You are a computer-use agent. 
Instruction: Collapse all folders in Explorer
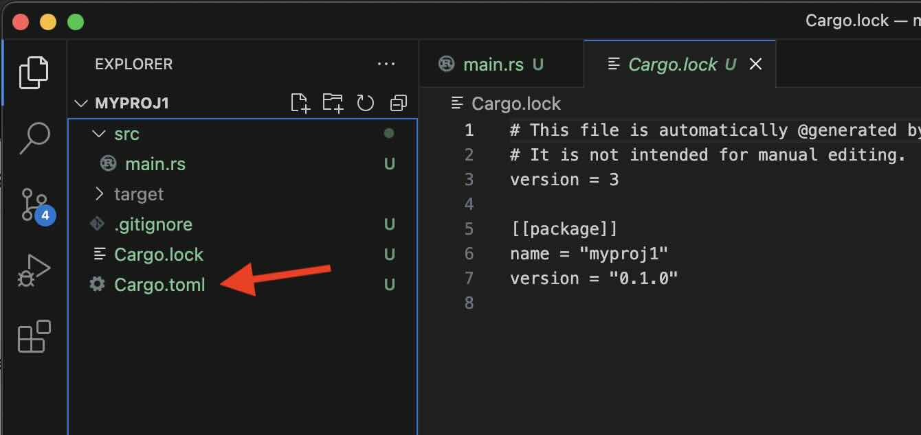click(x=398, y=103)
